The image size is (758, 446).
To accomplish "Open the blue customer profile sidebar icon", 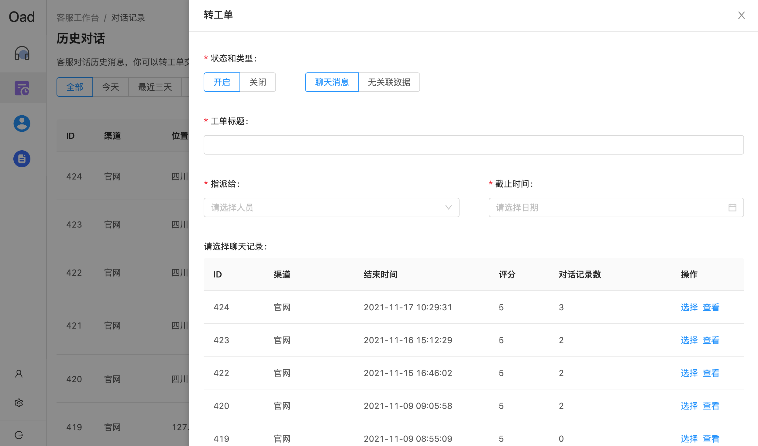I will point(22,124).
